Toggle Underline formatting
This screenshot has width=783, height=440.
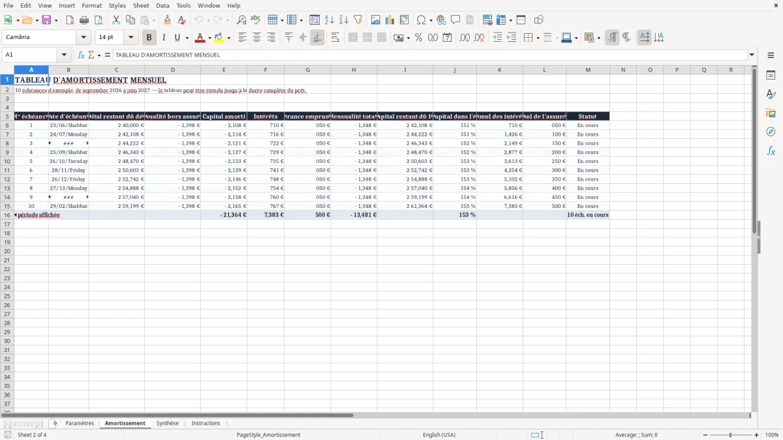(177, 38)
